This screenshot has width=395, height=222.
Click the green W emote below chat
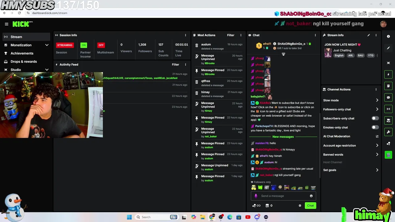260,187
